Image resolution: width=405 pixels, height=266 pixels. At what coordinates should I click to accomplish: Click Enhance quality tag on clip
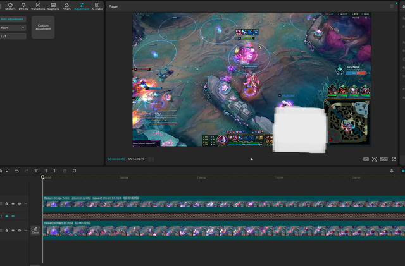click(x=81, y=198)
